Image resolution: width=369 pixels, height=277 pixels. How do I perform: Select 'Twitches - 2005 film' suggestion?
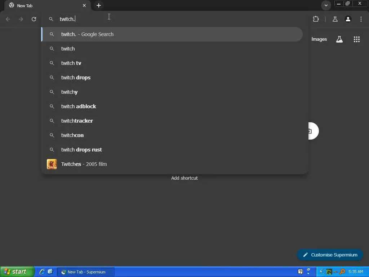click(x=172, y=164)
